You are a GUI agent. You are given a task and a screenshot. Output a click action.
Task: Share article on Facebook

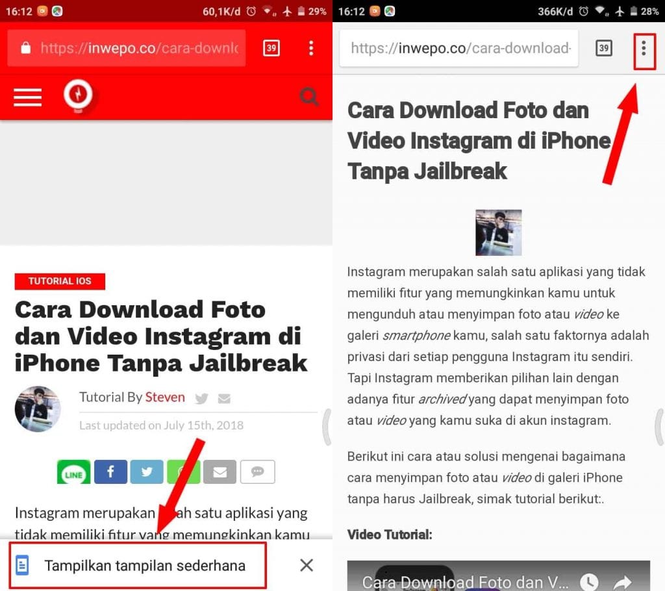110,472
